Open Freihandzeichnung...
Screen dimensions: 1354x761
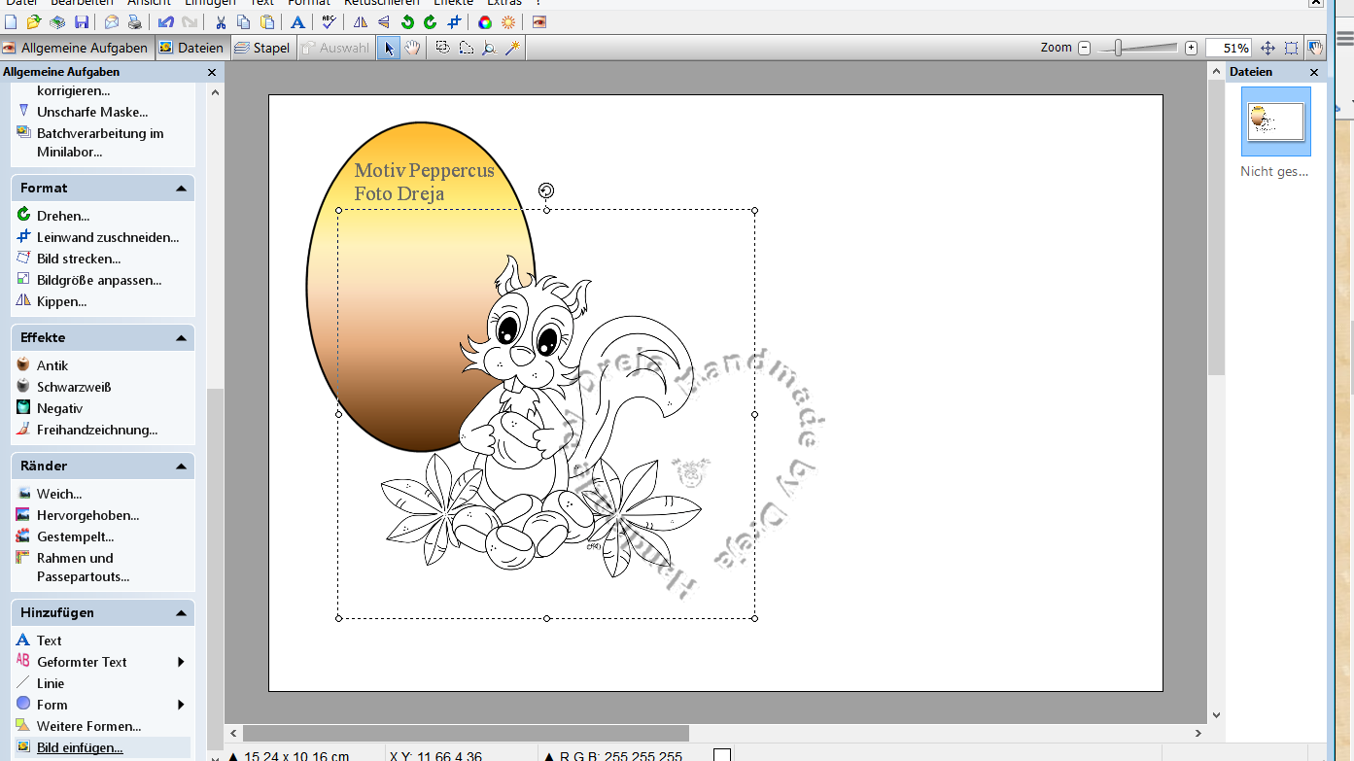coord(97,430)
